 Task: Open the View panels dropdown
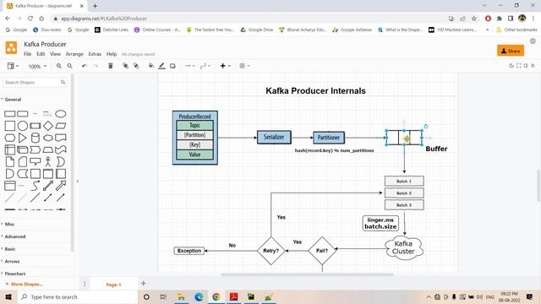click(x=13, y=66)
